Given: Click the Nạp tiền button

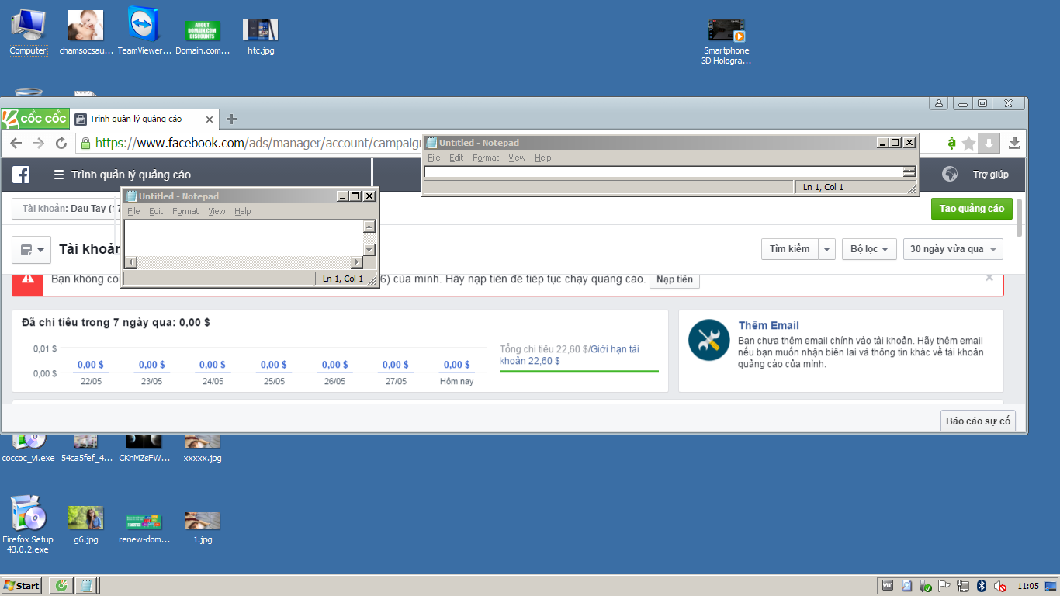Looking at the screenshot, I should (674, 279).
